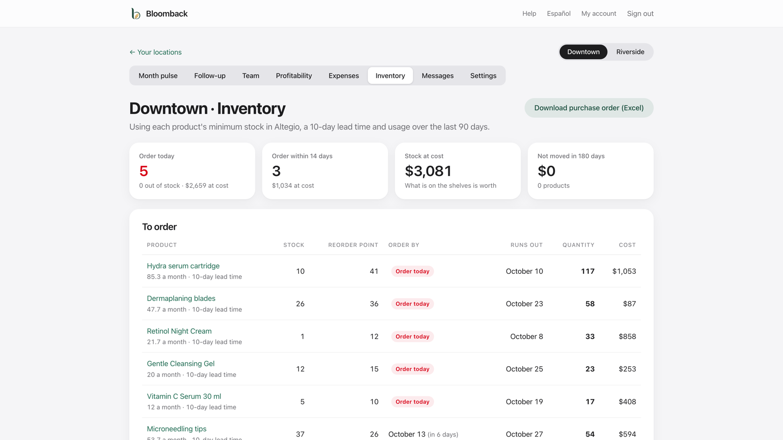Select the Inventory tab

point(390,76)
